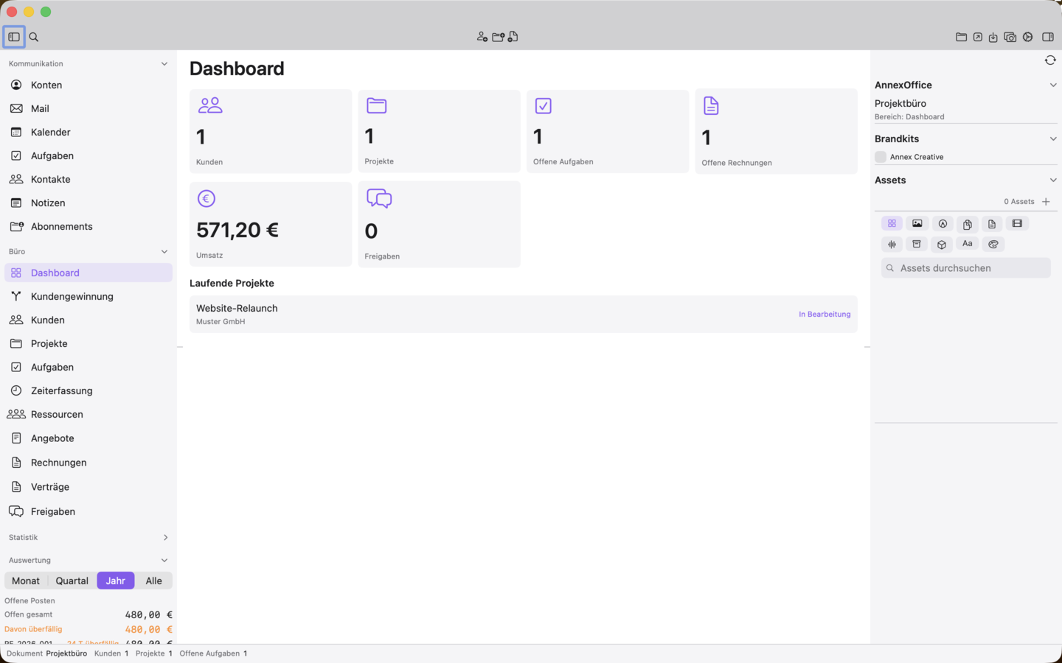Filter assets by 3D cube icon
Image resolution: width=1062 pixels, height=663 pixels.
(942, 244)
